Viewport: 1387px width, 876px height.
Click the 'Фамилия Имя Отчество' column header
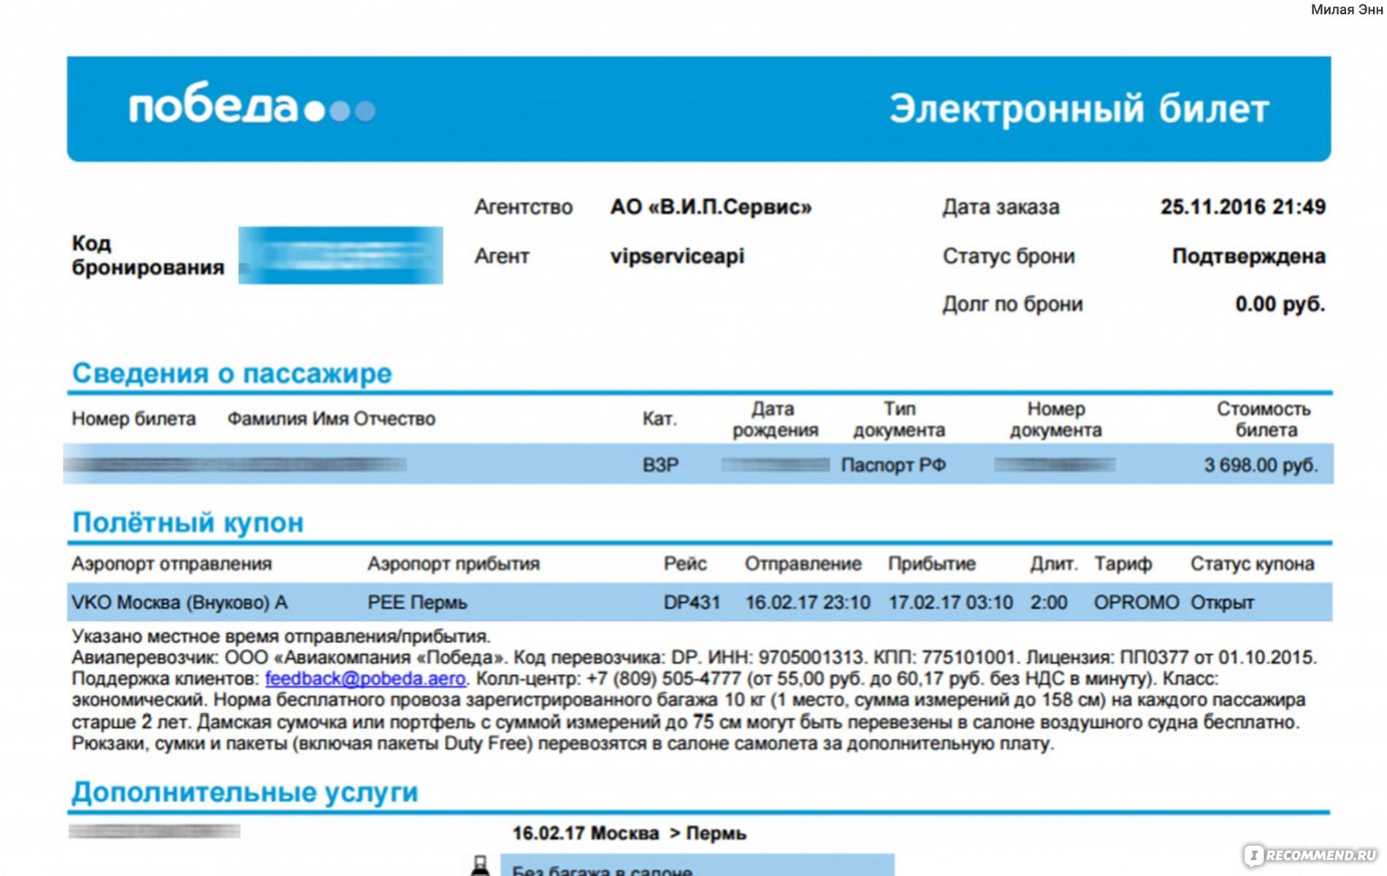tap(331, 419)
